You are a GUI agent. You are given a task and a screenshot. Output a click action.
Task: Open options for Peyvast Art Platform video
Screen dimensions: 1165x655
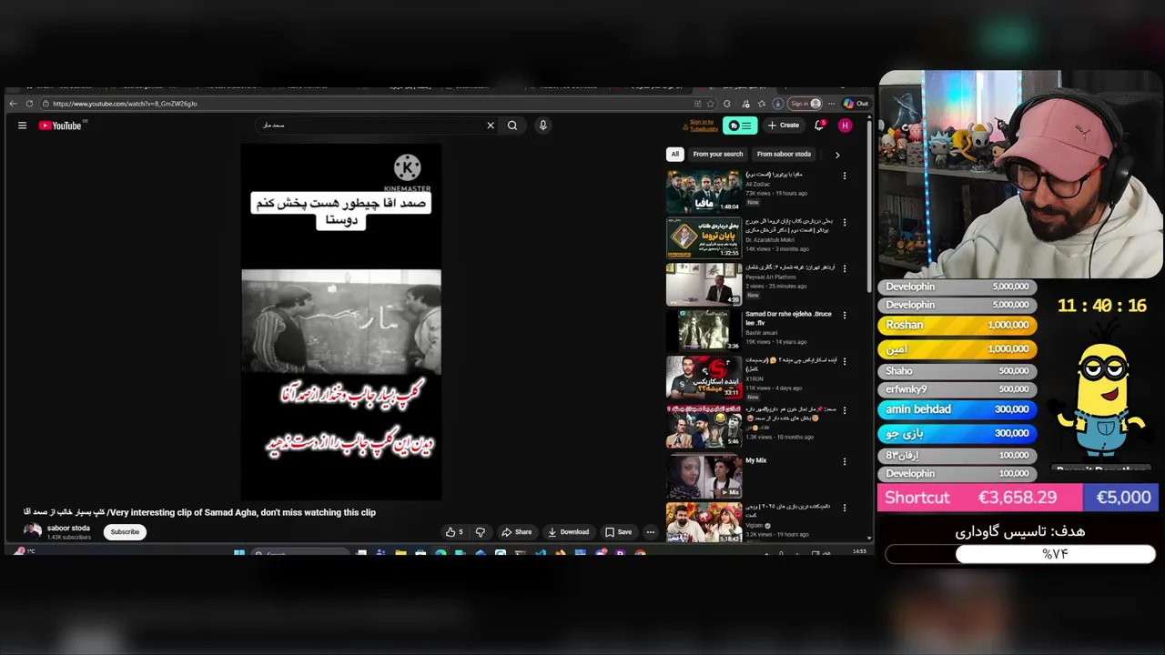845,268
